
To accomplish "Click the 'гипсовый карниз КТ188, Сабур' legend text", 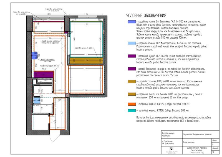I will coord(163,111).
